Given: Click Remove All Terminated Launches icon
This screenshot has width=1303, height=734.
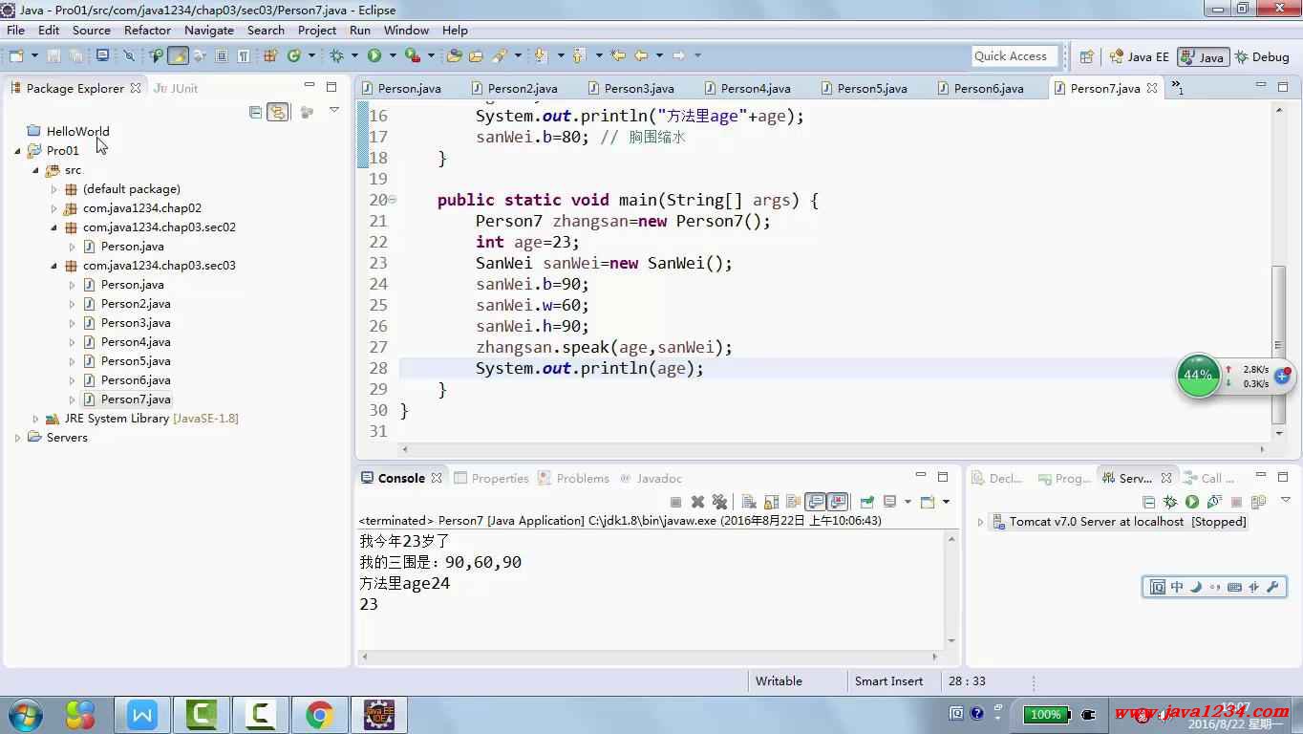Looking at the screenshot, I should pyautogui.click(x=719, y=502).
